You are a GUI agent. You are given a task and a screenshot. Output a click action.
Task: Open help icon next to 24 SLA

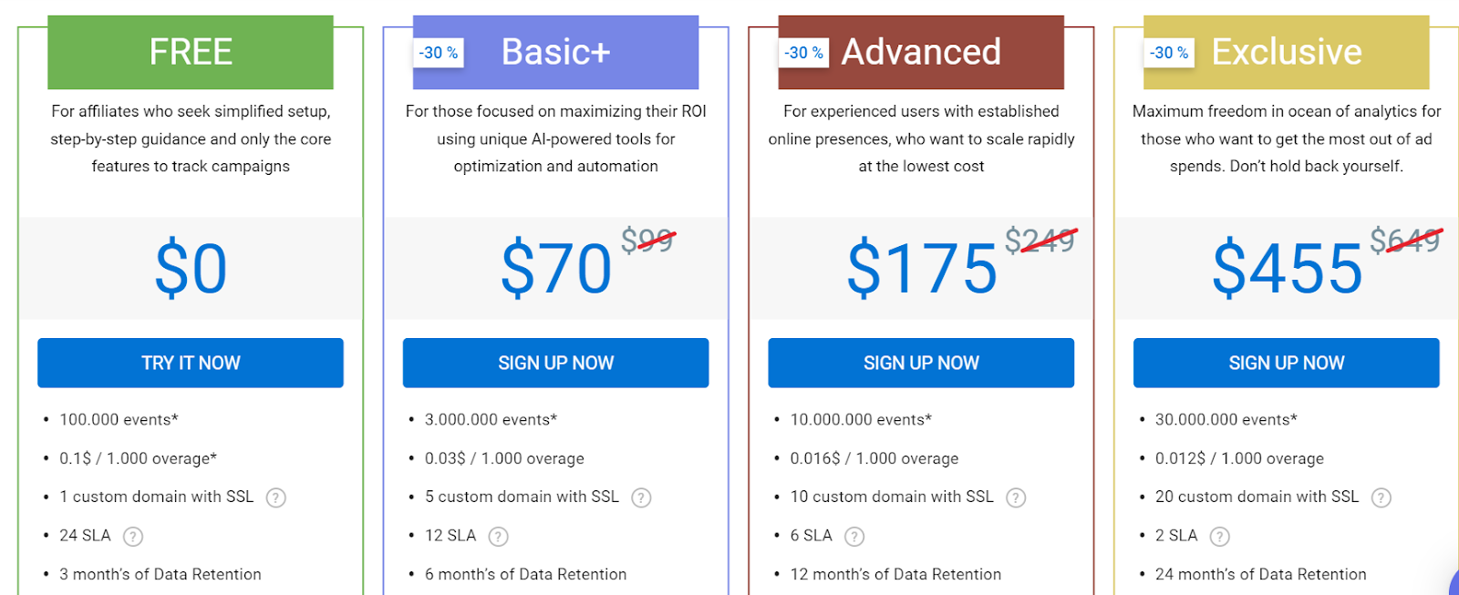pos(133,537)
